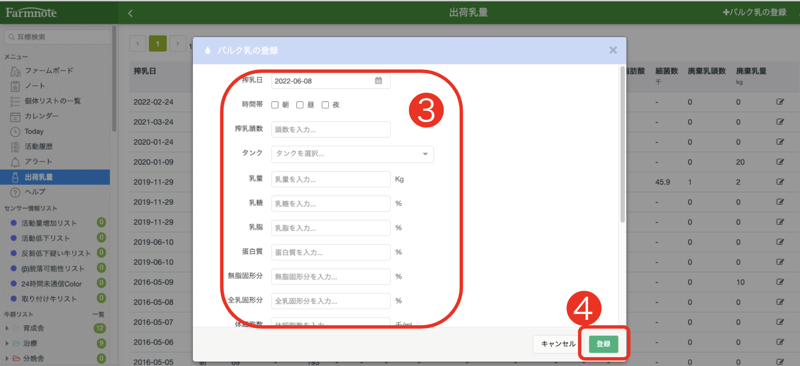Viewport: 800px width, 366px height.
Task: Open 個体リストの一覧 in sidebar
Action: [52, 101]
